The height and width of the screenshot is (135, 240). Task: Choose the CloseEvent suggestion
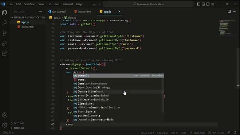[x=118, y=103]
